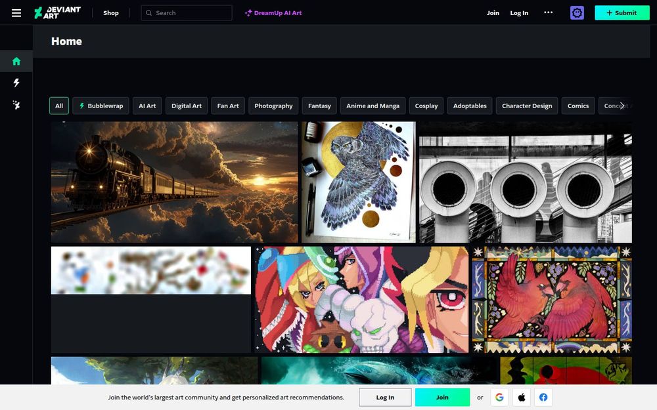Select the Photography category tab
The height and width of the screenshot is (410, 657).
click(273, 106)
